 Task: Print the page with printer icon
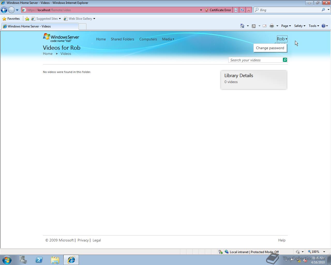coord(272,26)
